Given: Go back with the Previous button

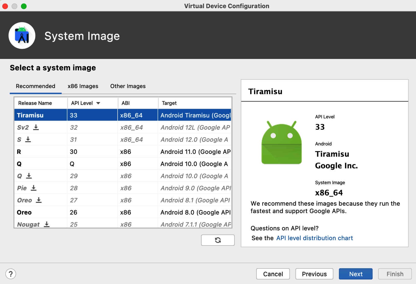Looking at the screenshot, I should (314, 274).
